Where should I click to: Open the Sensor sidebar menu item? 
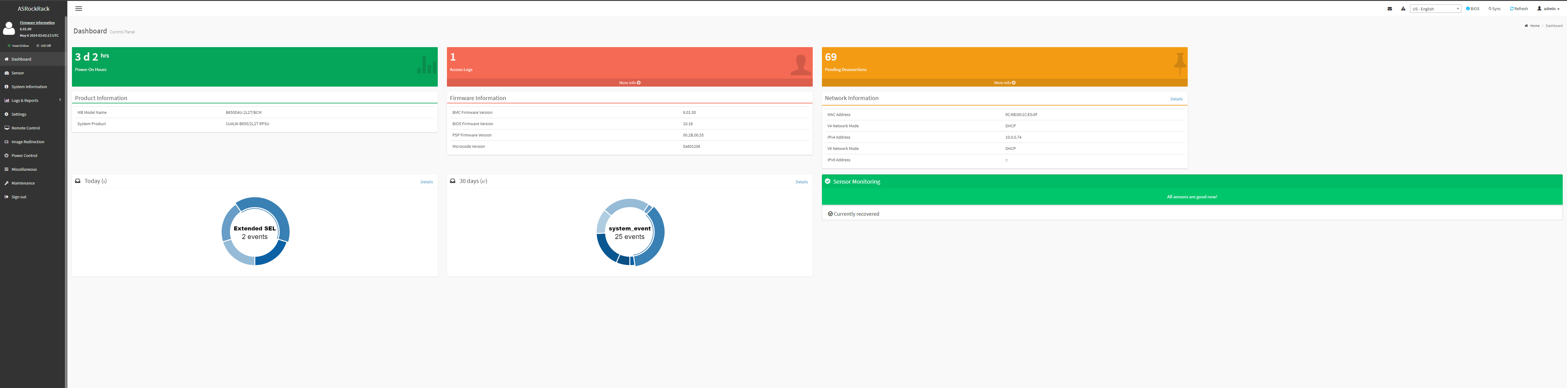coord(33,73)
